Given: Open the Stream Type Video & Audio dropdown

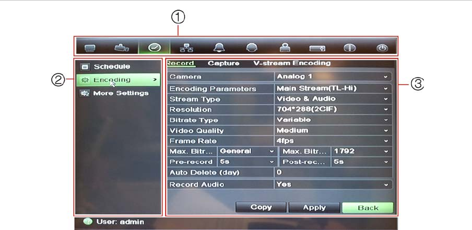Looking at the screenshot, I should (x=333, y=99).
